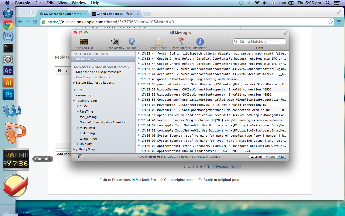Open the Console app menu
The image size is (345, 216).
tap(22, 3)
